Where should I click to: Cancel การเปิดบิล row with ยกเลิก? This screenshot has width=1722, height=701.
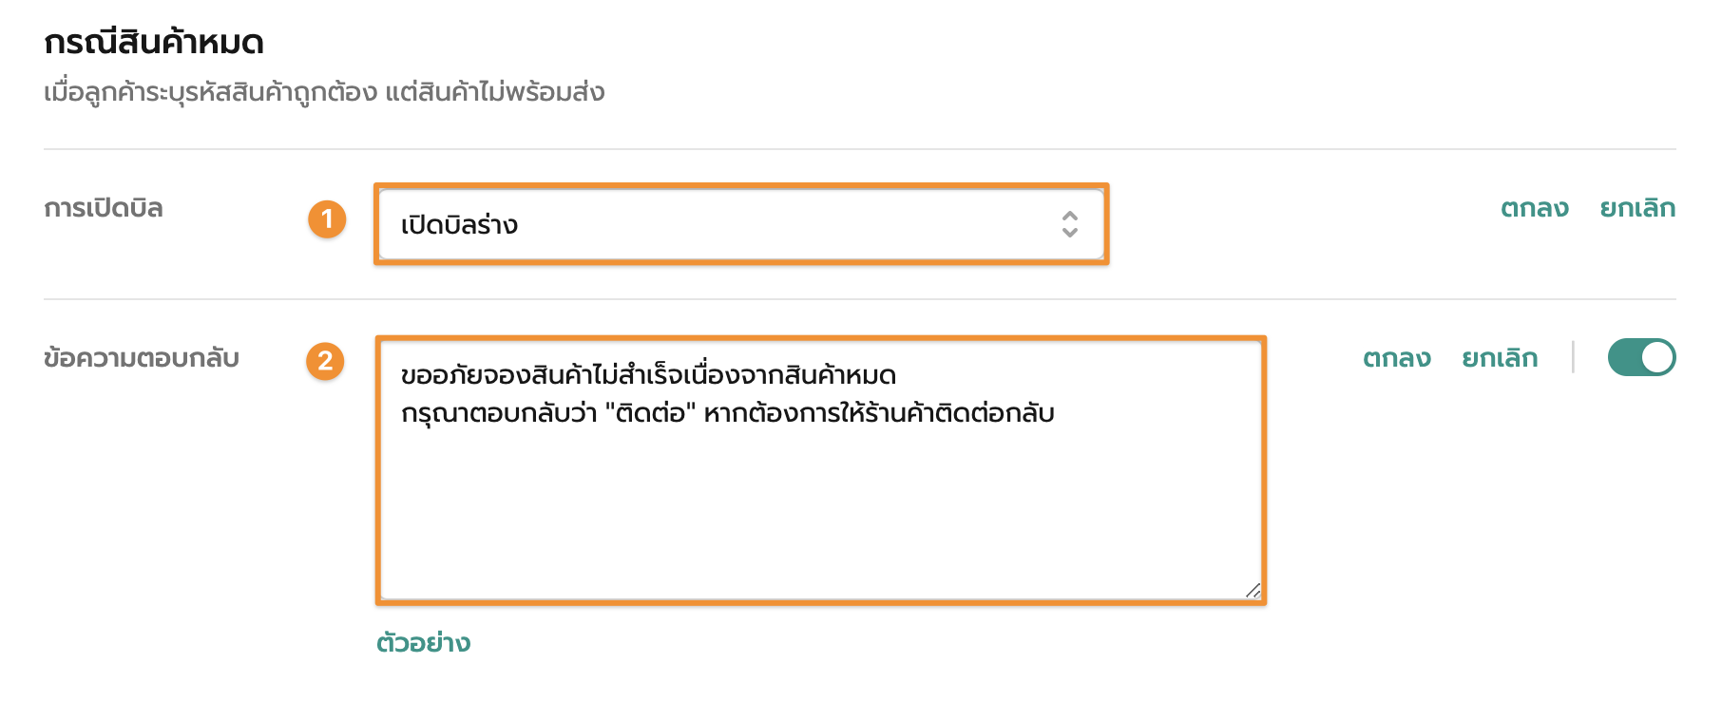tap(1636, 208)
